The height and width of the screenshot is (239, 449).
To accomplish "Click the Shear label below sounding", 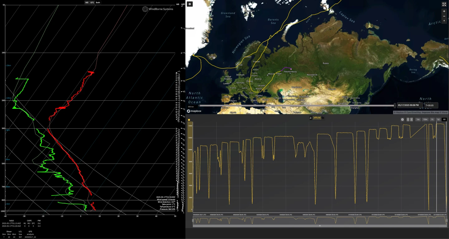I will click(9, 232).
